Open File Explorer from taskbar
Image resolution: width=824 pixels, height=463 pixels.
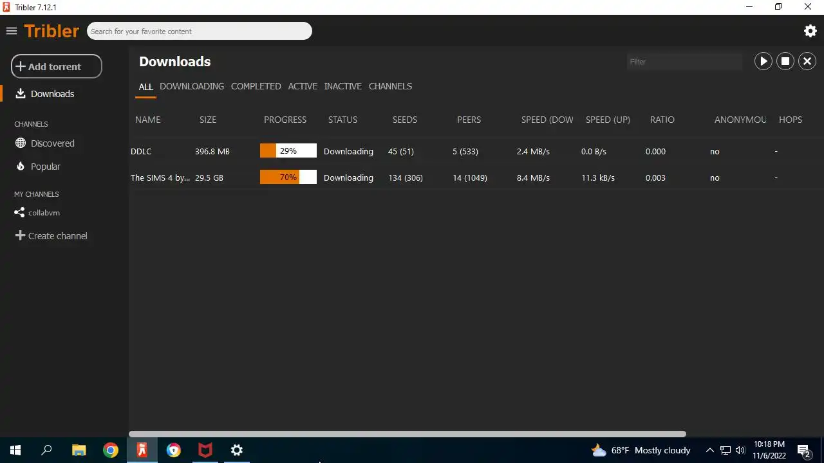pos(79,450)
